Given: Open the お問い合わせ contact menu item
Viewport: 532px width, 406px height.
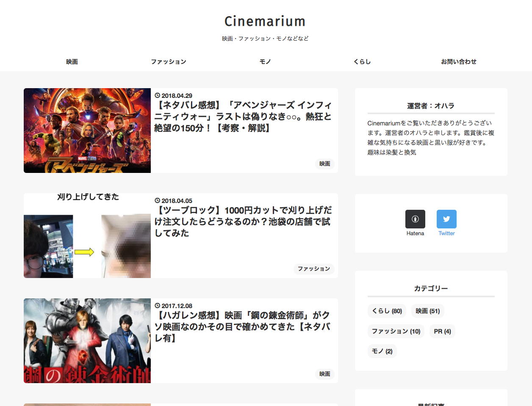Looking at the screenshot, I should point(459,61).
